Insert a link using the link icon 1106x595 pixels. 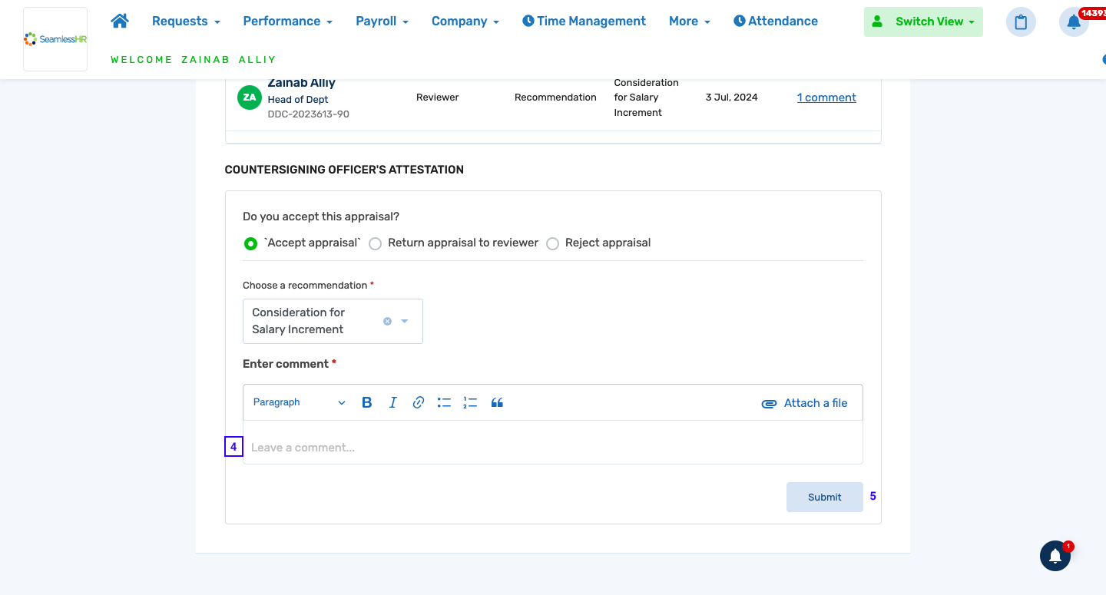[x=419, y=402]
